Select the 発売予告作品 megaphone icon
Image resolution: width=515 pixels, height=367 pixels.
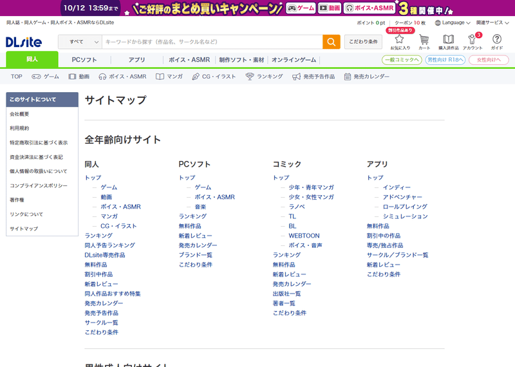tap(296, 77)
